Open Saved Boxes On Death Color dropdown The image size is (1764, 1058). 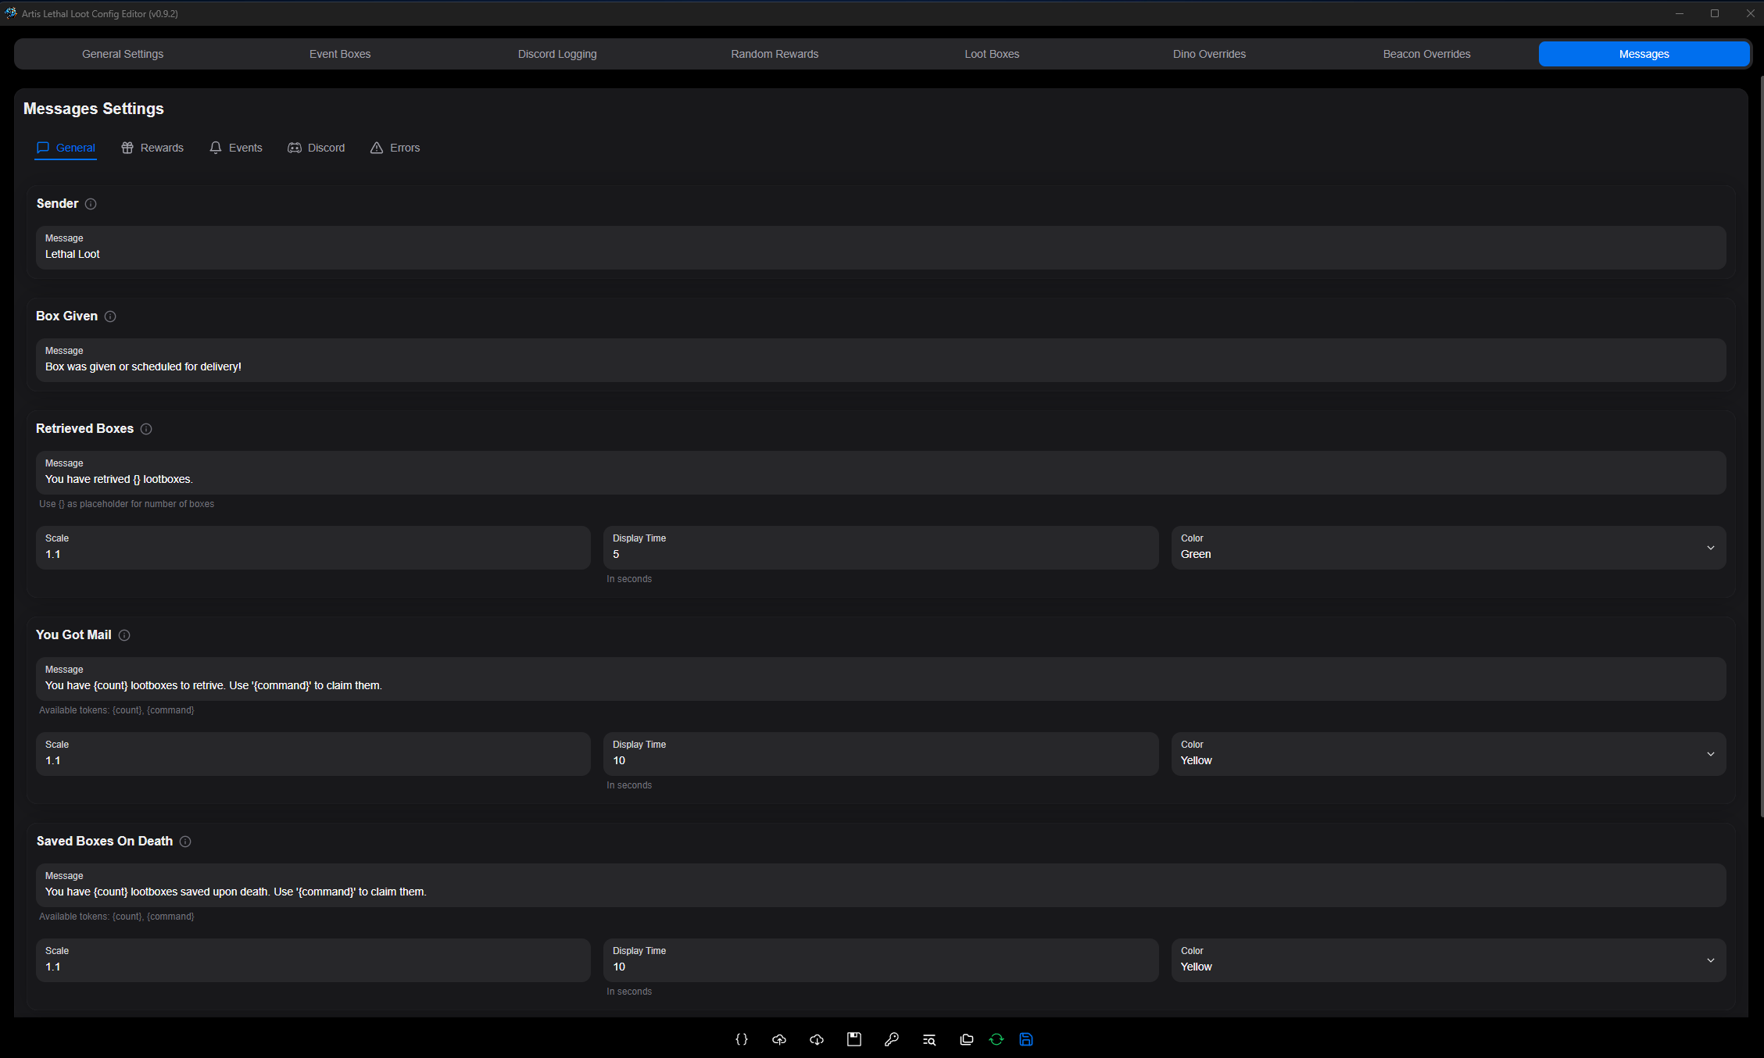pyautogui.click(x=1447, y=960)
